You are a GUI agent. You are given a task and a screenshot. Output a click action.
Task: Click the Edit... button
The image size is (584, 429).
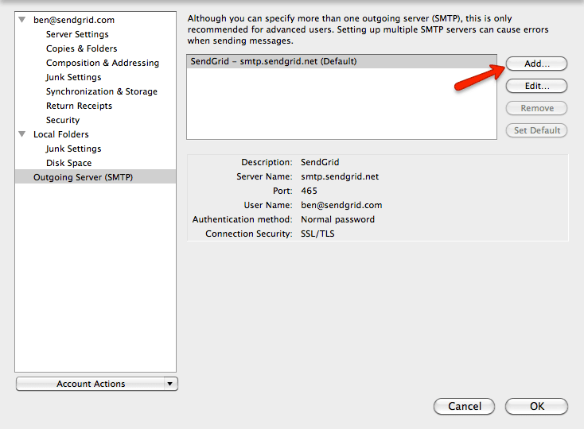(x=537, y=86)
